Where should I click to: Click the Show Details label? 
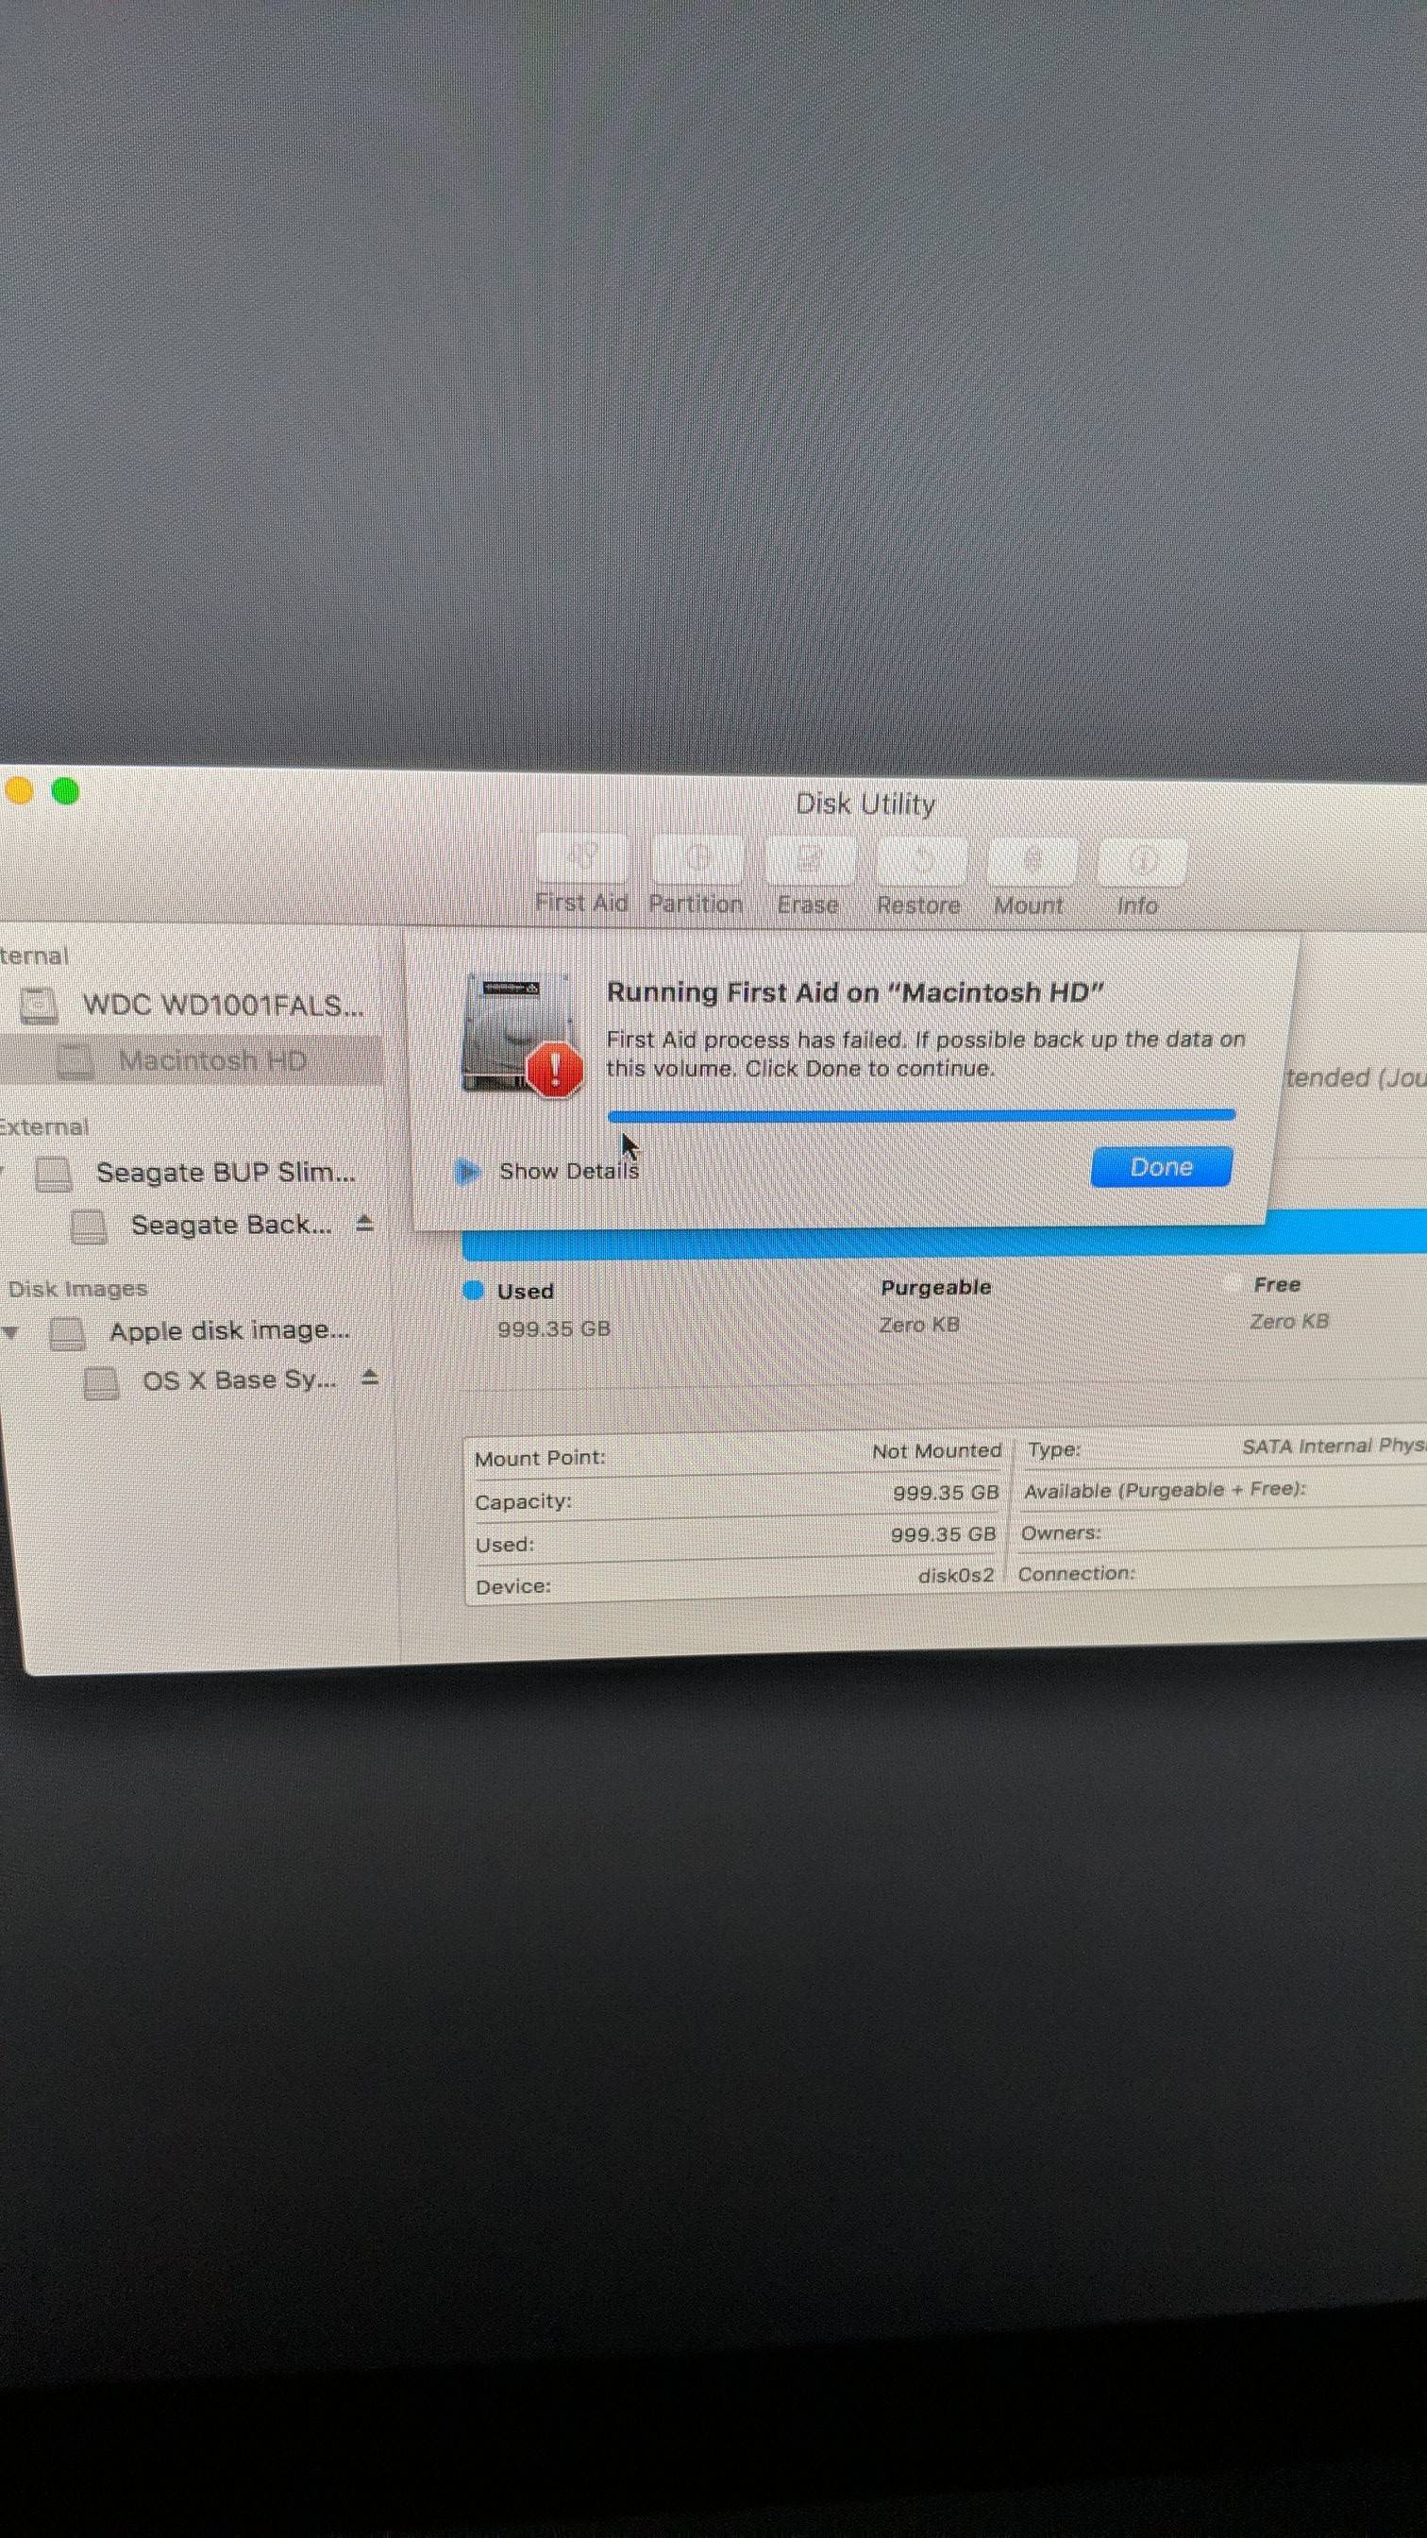coord(568,1171)
